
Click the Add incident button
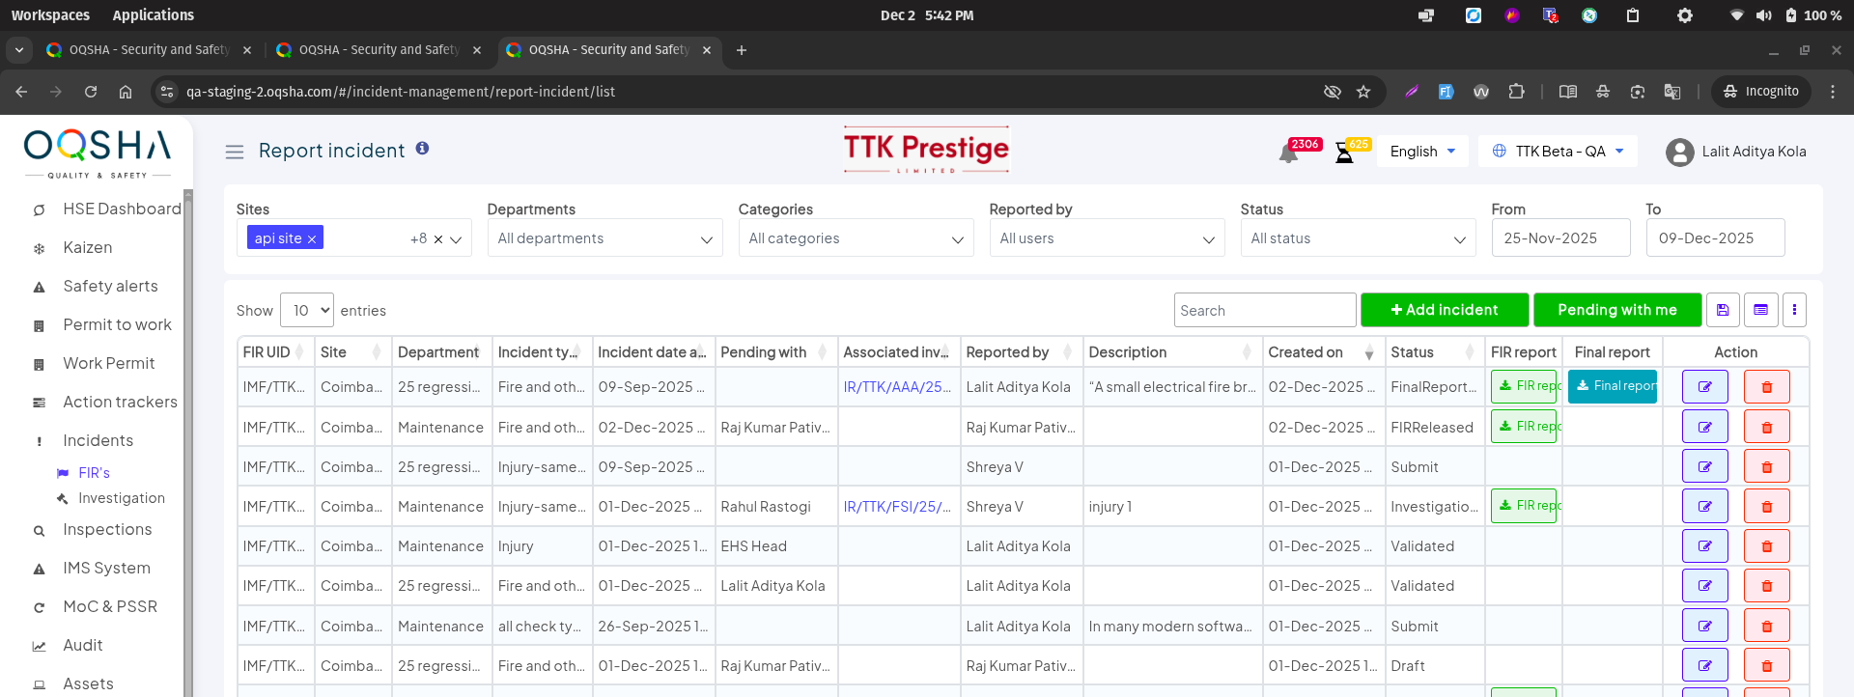pyautogui.click(x=1444, y=310)
